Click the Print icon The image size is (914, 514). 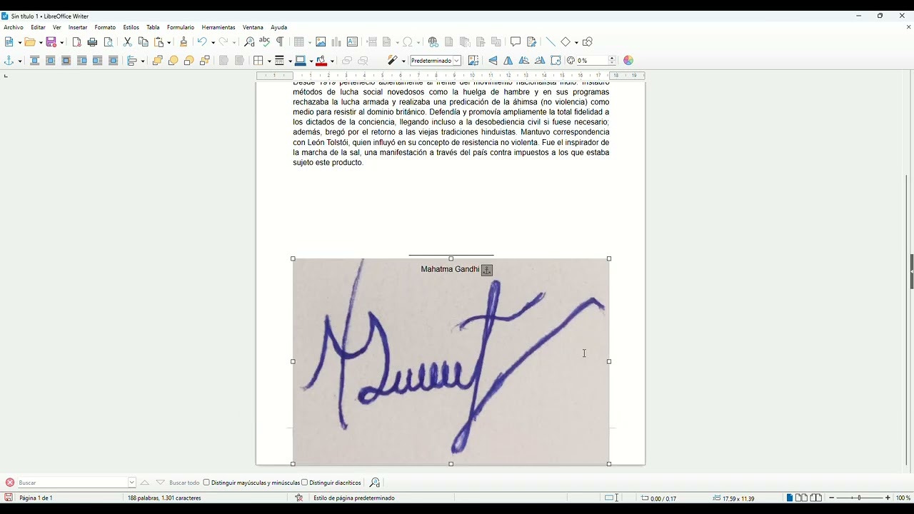click(x=93, y=42)
